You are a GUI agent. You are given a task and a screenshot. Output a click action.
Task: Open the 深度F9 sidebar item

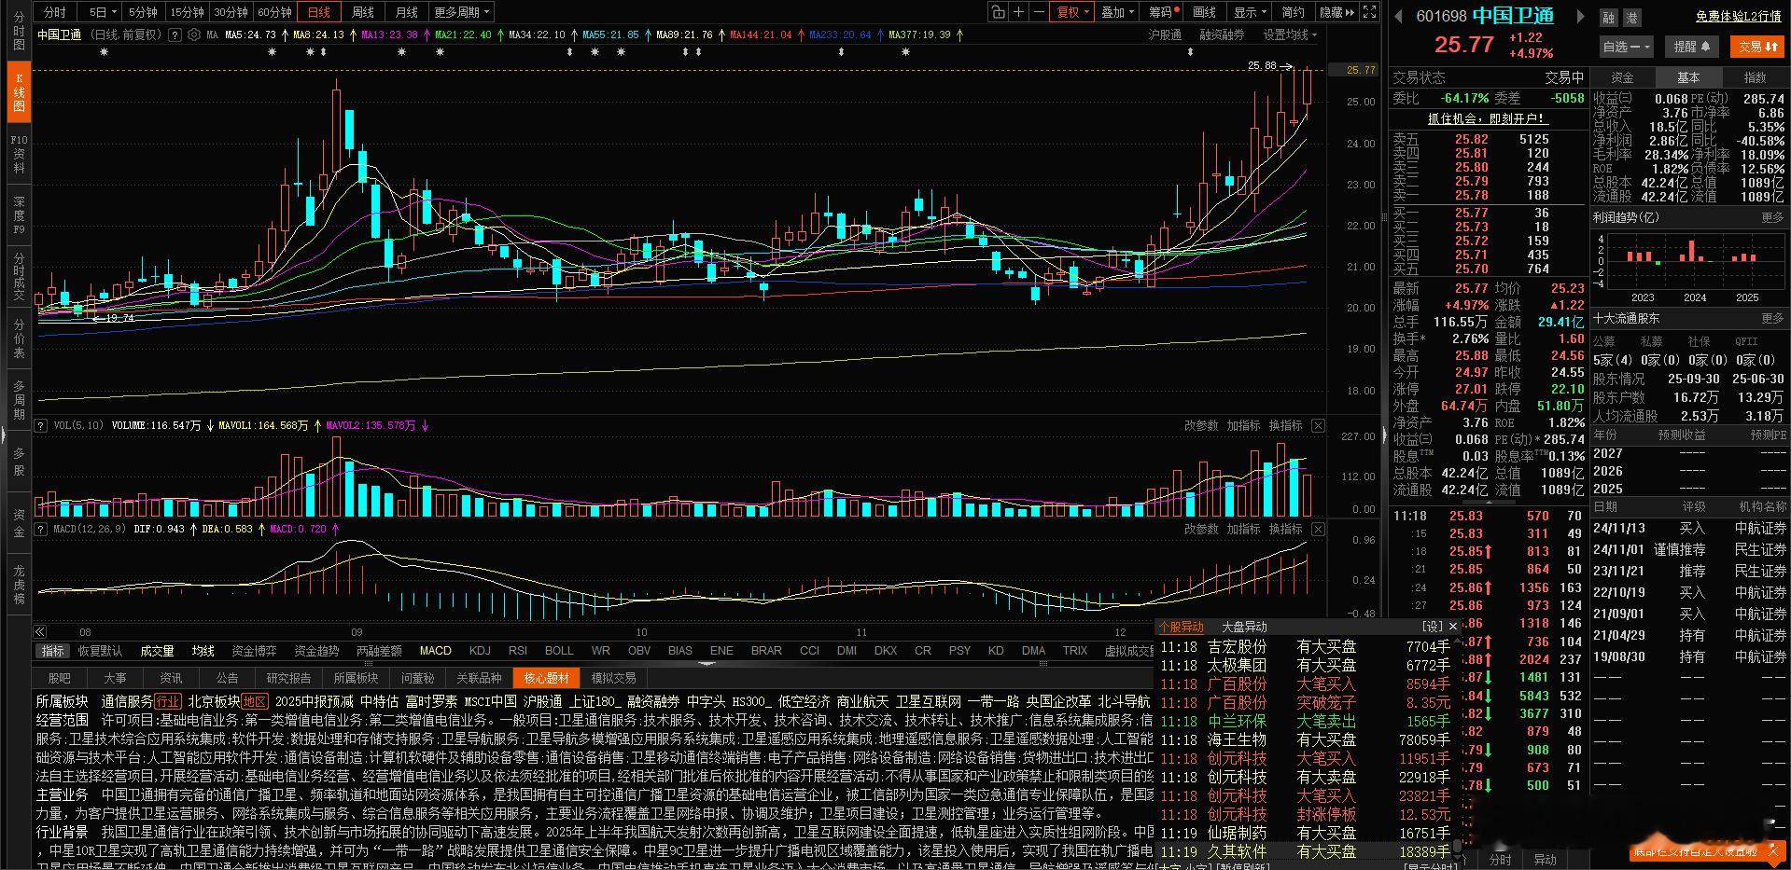[19, 215]
